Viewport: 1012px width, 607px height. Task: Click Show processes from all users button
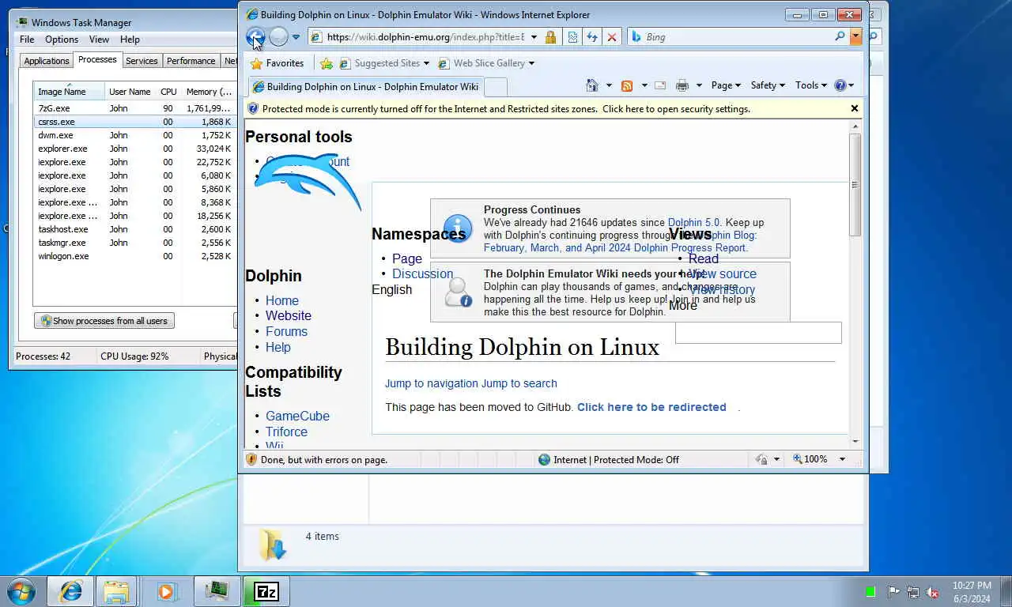coord(104,321)
